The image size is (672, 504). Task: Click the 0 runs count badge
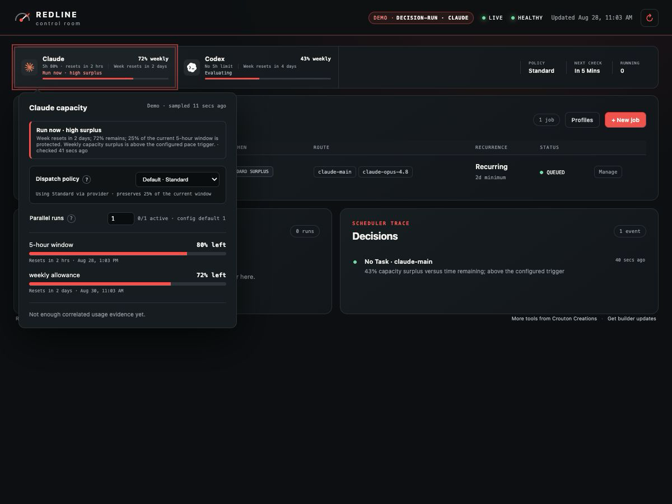pos(305,231)
